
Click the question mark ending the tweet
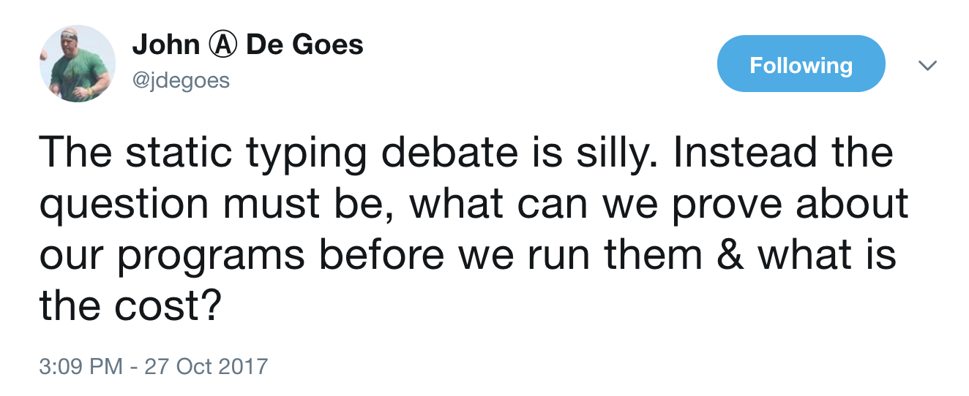209,306
